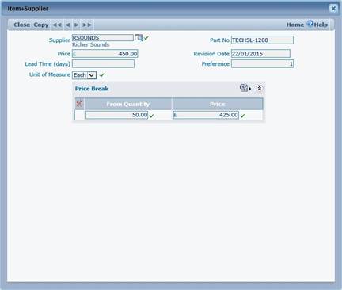
Task: Click the From Quantity field 50.00
Action: pos(116,115)
